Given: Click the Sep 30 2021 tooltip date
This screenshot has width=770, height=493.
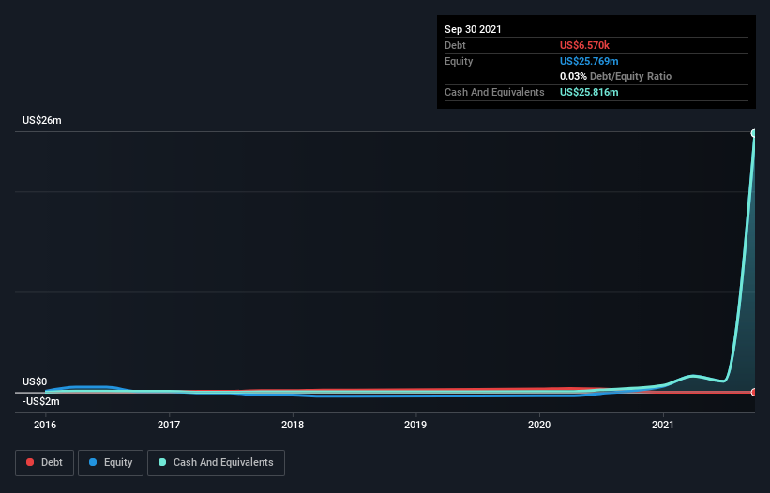Looking at the screenshot, I should 473,29.
